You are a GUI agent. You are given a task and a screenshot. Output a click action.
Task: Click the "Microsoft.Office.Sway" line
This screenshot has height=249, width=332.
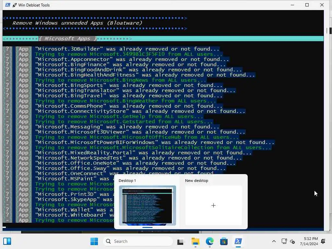[x=130, y=168]
